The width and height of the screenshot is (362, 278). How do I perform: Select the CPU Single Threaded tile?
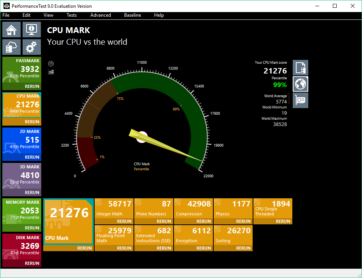(x=273, y=208)
